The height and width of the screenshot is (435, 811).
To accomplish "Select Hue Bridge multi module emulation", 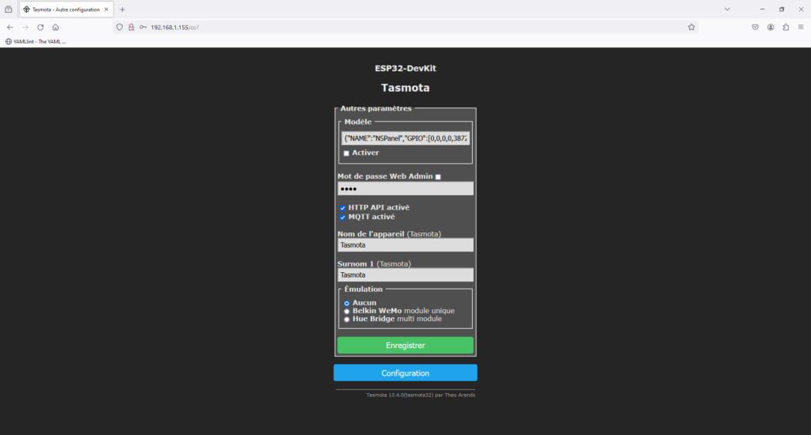I will point(346,320).
